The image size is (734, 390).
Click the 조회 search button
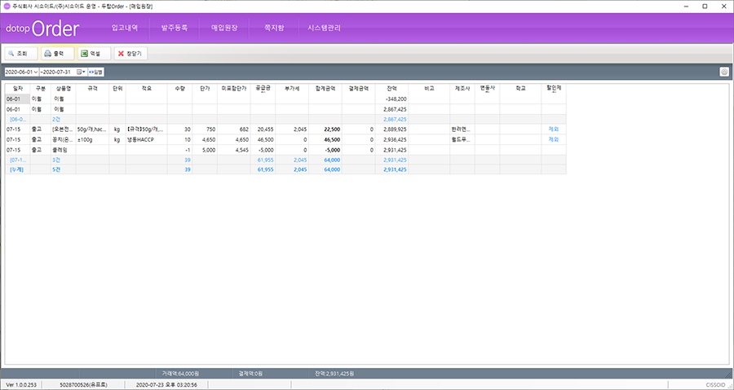pyautogui.click(x=20, y=53)
